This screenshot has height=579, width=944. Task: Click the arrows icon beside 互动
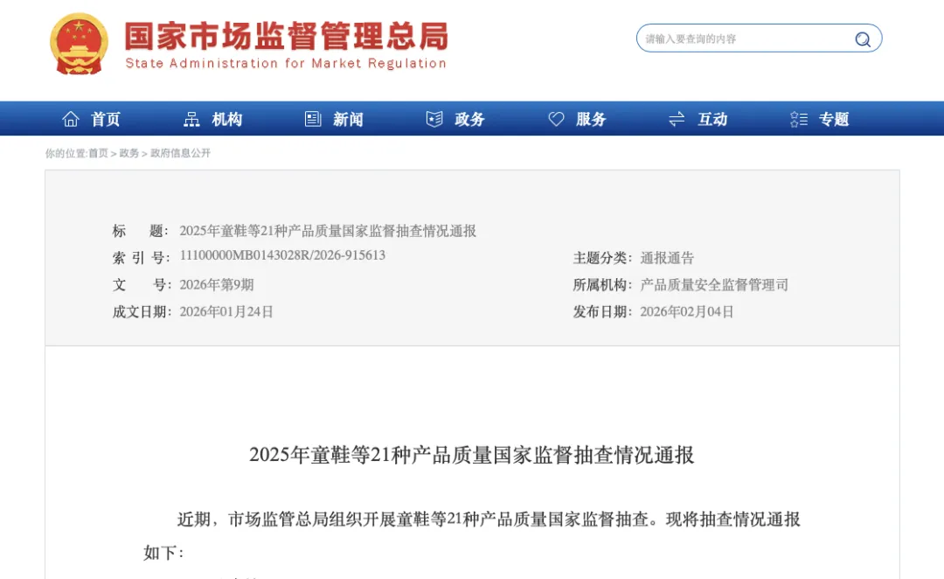(677, 120)
